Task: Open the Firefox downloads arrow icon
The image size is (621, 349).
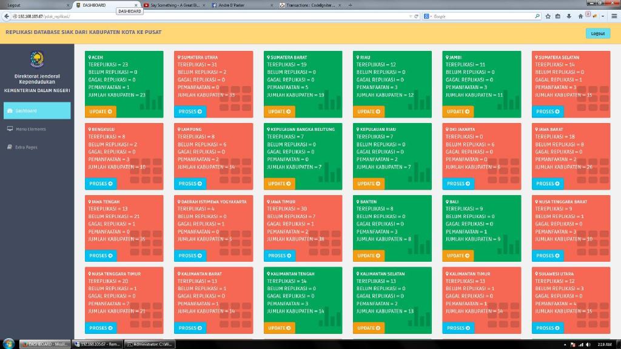Action: click(568, 16)
